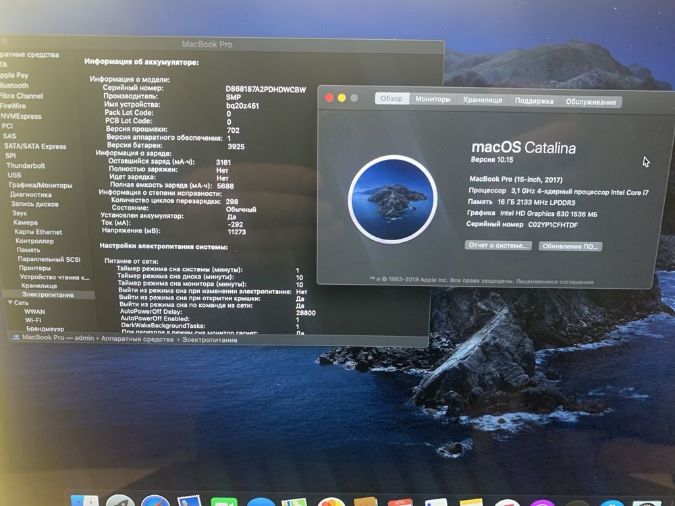Open Launchpad rocket icon in Dock
This screenshot has width=675, height=506.
point(120,501)
